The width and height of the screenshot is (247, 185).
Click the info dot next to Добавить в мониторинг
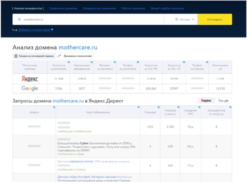[x=52, y=30]
